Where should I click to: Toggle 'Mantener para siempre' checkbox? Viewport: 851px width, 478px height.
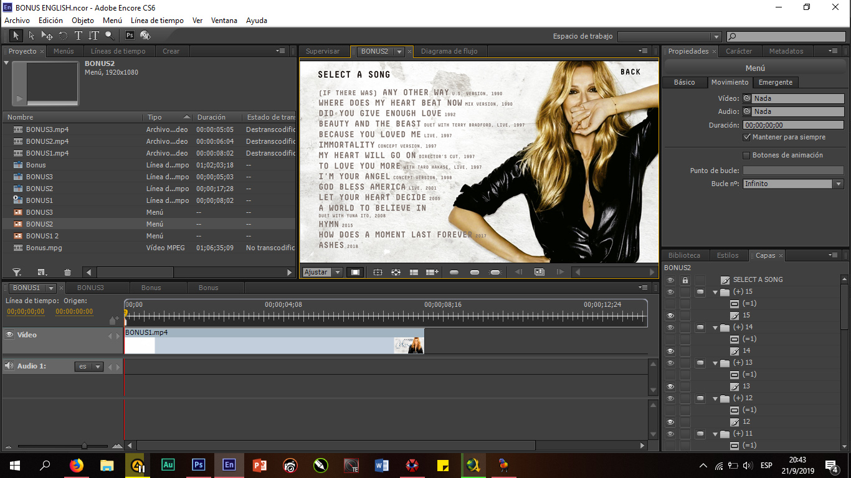tap(747, 137)
